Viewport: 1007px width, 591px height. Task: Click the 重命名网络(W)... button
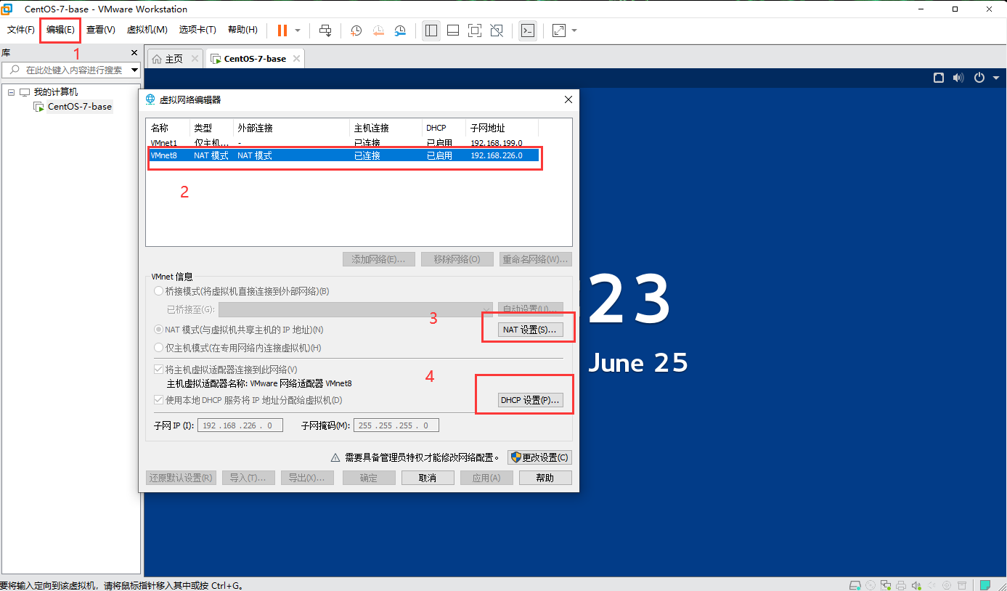[536, 259]
